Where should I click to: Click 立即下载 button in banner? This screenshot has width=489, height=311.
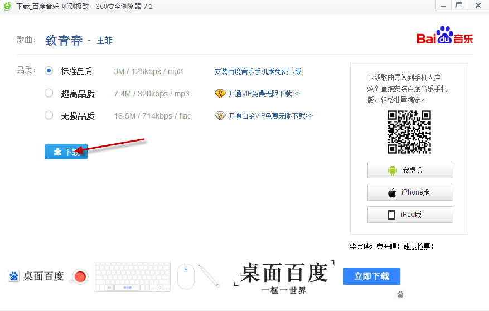pos(371,276)
